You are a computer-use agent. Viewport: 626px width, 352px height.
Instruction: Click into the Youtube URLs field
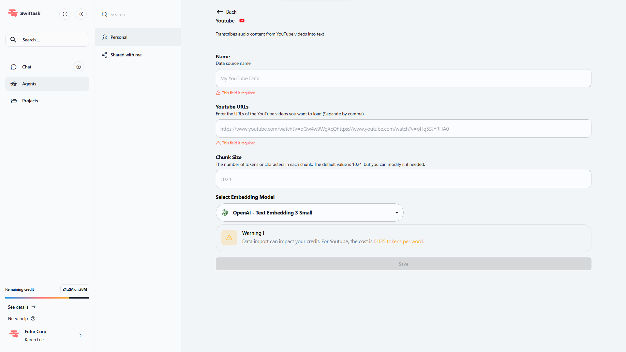pyautogui.click(x=403, y=129)
